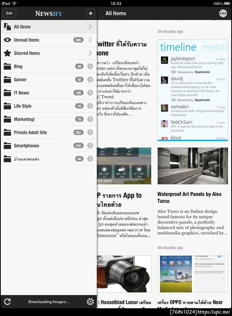Screen dimensions: 232x316
Task: Click the 846 unread count badge
Action: coord(78,40)
